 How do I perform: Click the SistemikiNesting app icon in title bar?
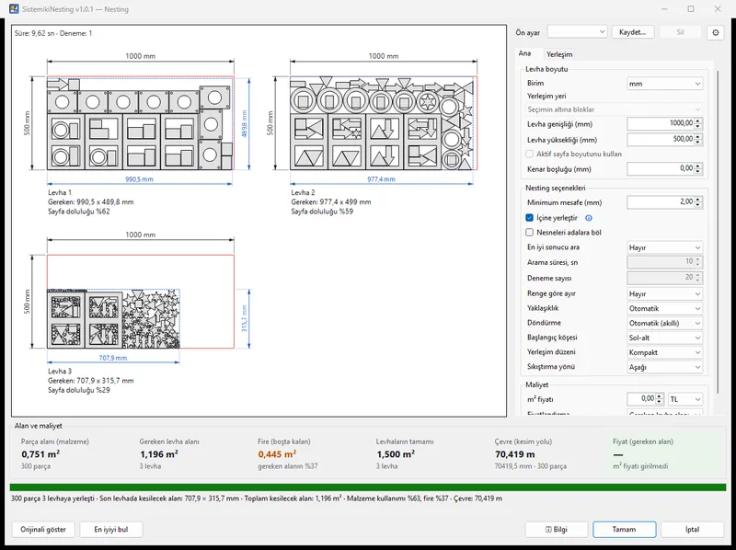14,9
